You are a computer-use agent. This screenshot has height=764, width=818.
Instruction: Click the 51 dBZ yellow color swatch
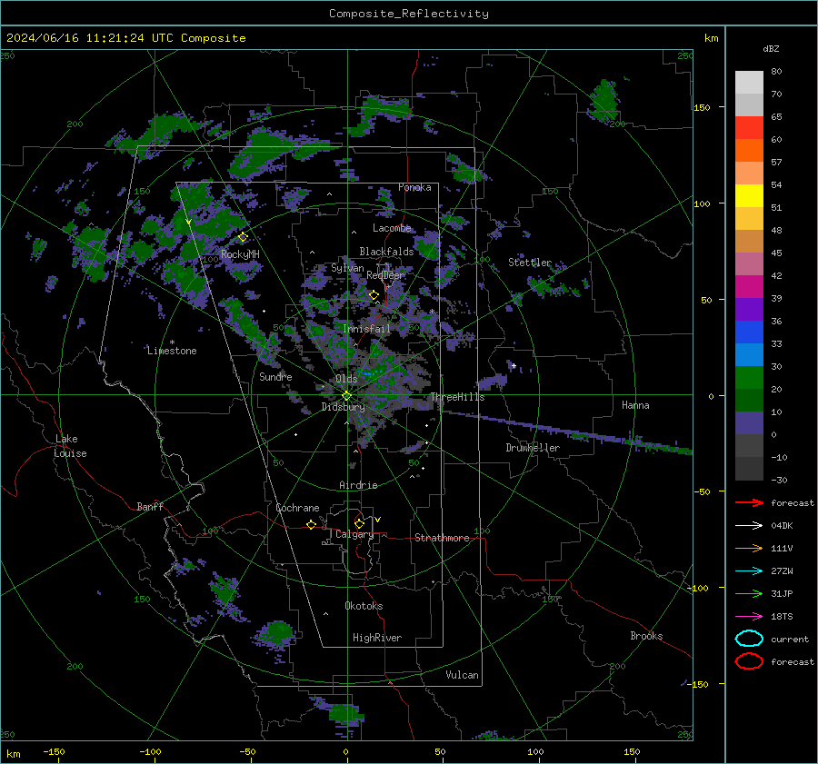pyautogui.click(x=749, y=196)
